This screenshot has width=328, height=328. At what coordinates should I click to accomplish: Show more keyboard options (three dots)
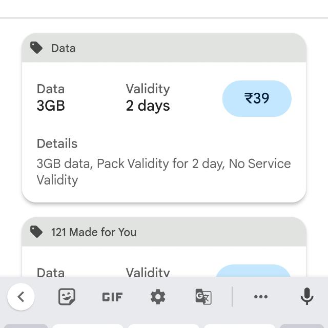tap(261, 297)
